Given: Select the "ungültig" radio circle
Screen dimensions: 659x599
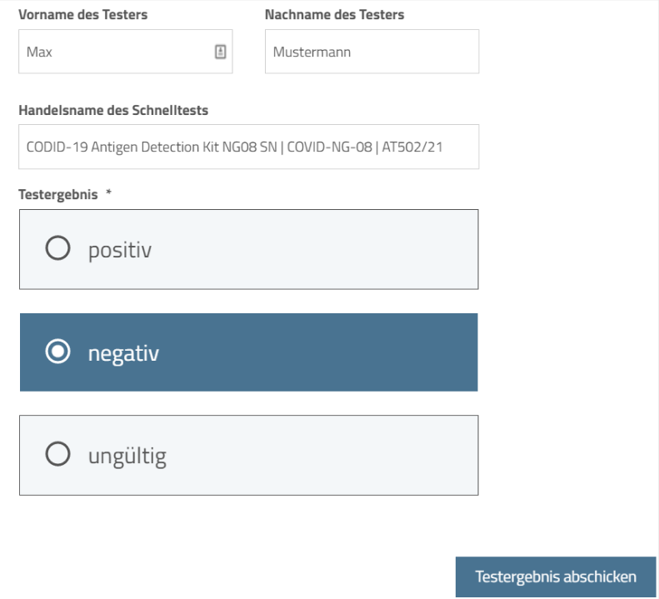Looking at the screenshot, I should (57, 453).
